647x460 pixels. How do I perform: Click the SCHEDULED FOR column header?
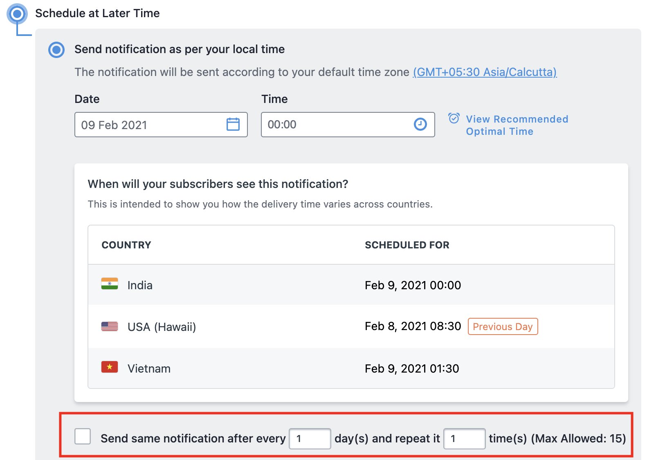click(x=407, y=245)
